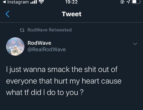The image size is (143, 110).
Task: Tap the return-to-app triangle beside Instagram
Action: click(x=4, y=2)
